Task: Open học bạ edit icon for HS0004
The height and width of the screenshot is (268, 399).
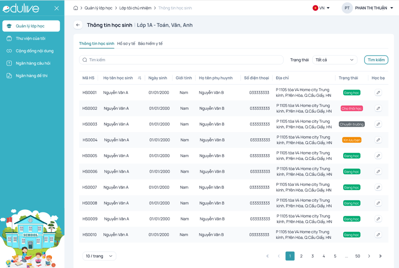Action: click(x=378, y=140)
